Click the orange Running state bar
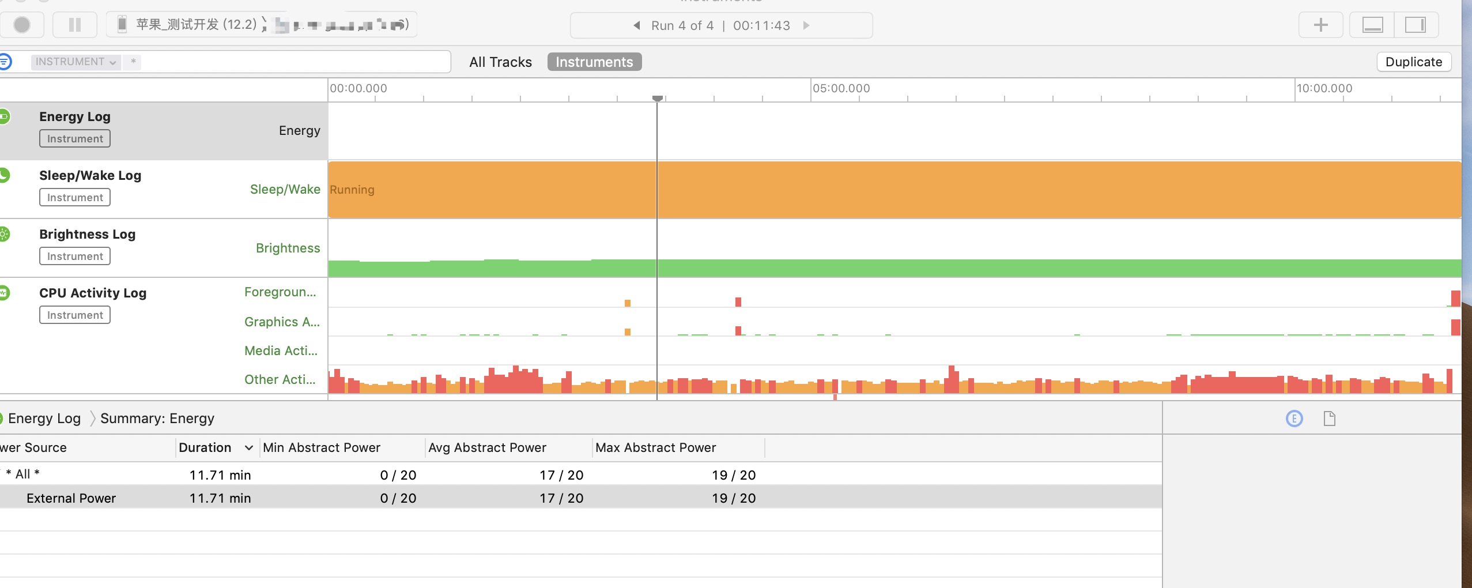This screenshot has height=588, width=1472. point(894,190)
